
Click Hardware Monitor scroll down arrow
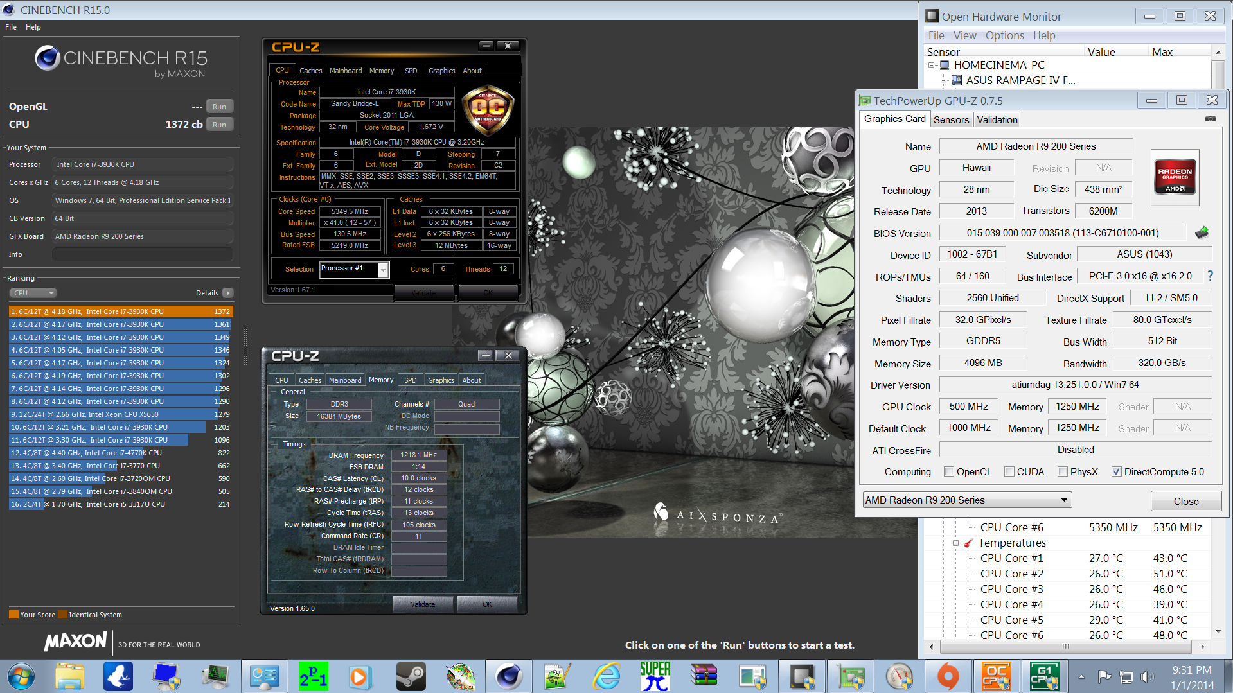(1218, 632)
